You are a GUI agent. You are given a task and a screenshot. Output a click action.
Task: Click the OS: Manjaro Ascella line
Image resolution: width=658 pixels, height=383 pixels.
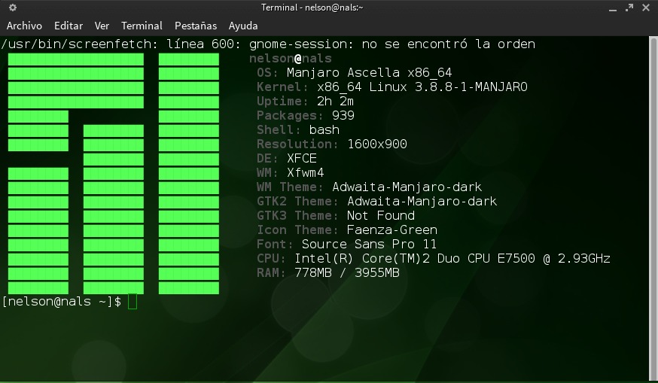click(354, 73)
